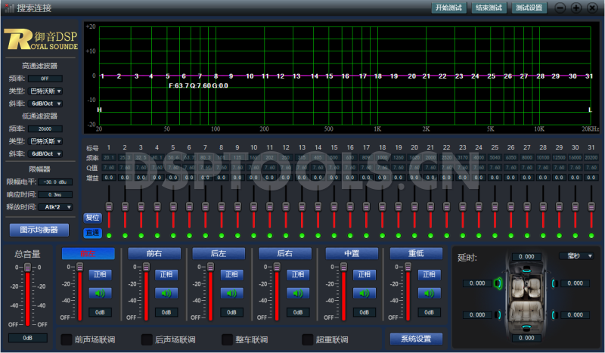Image resolution: width=605 pixels, height=353 pixels.
Task: Click the minus window icon in title bar
Action: point(560,8)
